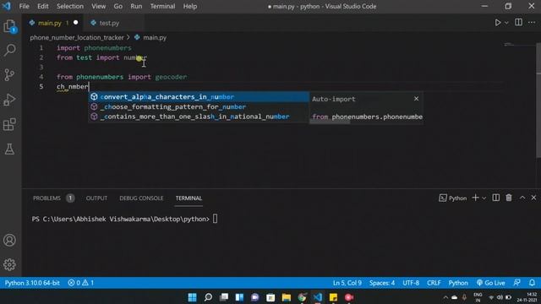Click main.py tab unsaved dot
This screenshot has width=541, height=304.
point(75,23)
